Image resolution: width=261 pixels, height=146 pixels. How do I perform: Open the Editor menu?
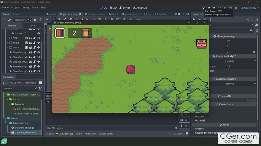click(x=35, y=7)
